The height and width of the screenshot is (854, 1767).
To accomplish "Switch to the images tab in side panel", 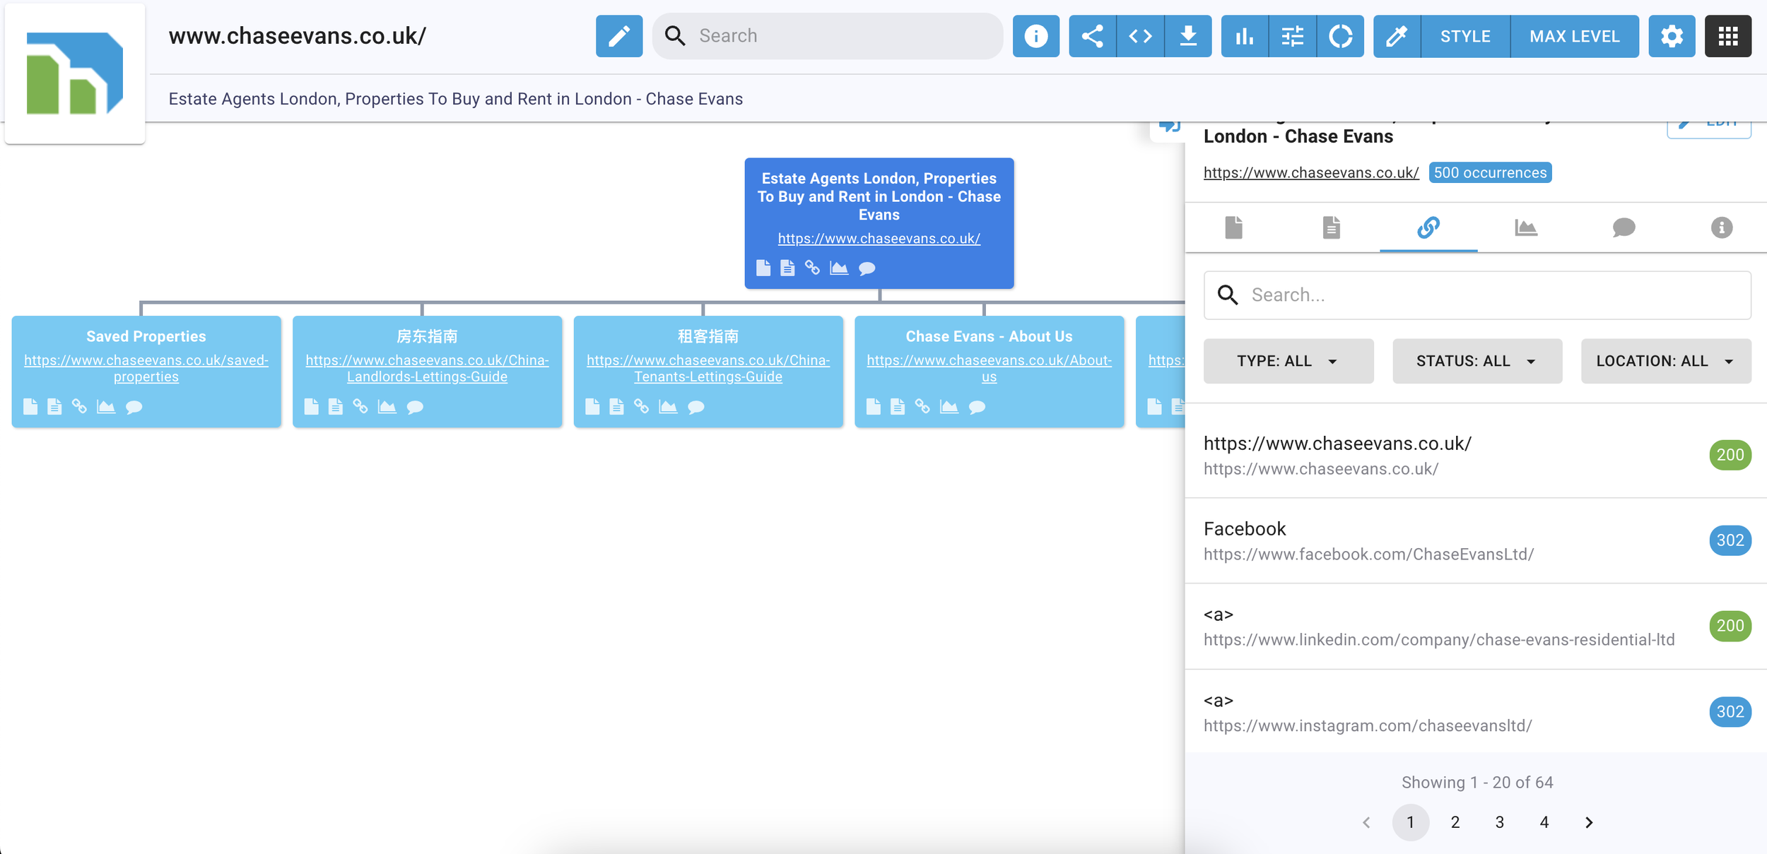I will coord(1526,227).
